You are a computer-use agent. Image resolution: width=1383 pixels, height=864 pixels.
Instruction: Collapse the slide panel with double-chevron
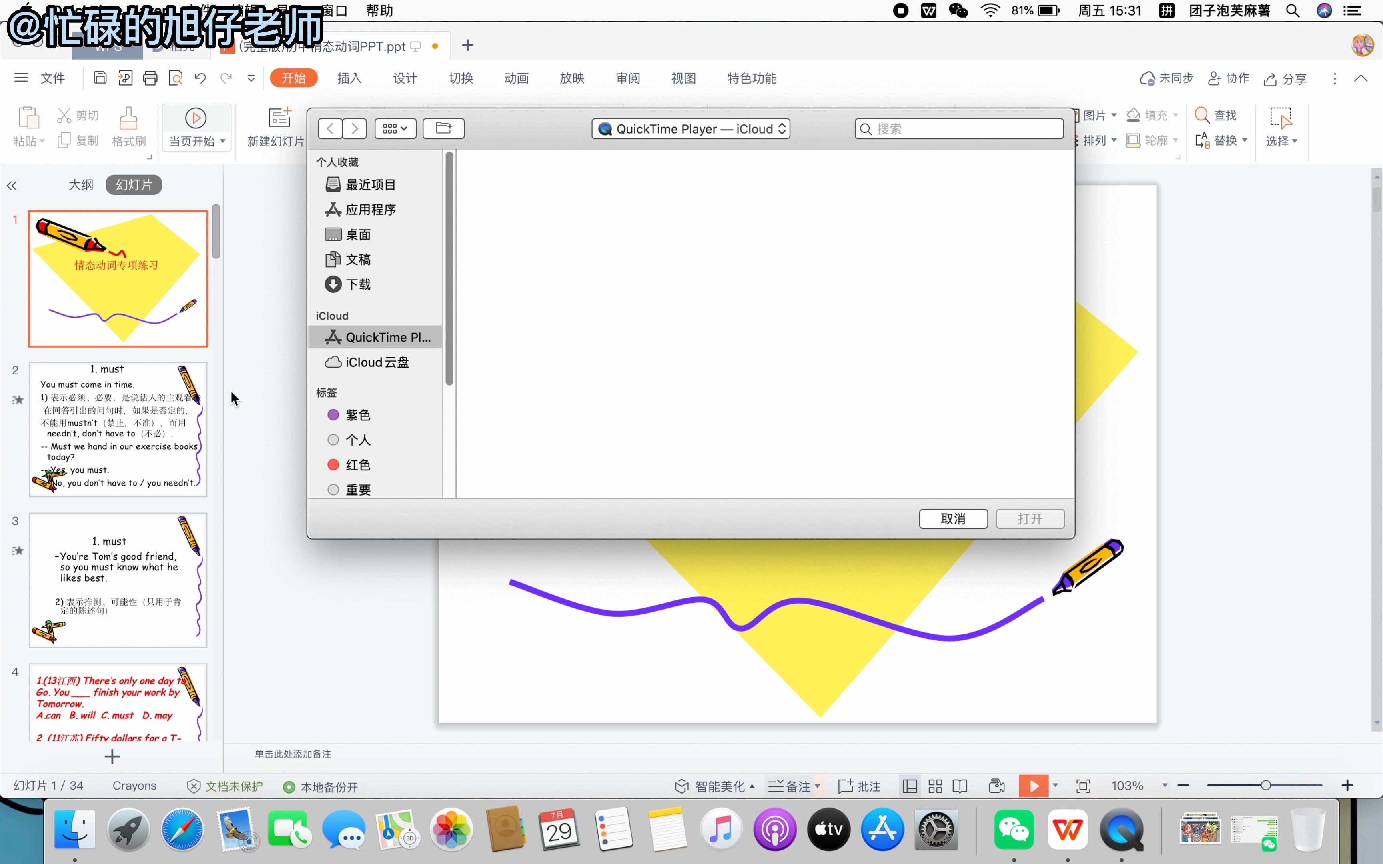12,186
